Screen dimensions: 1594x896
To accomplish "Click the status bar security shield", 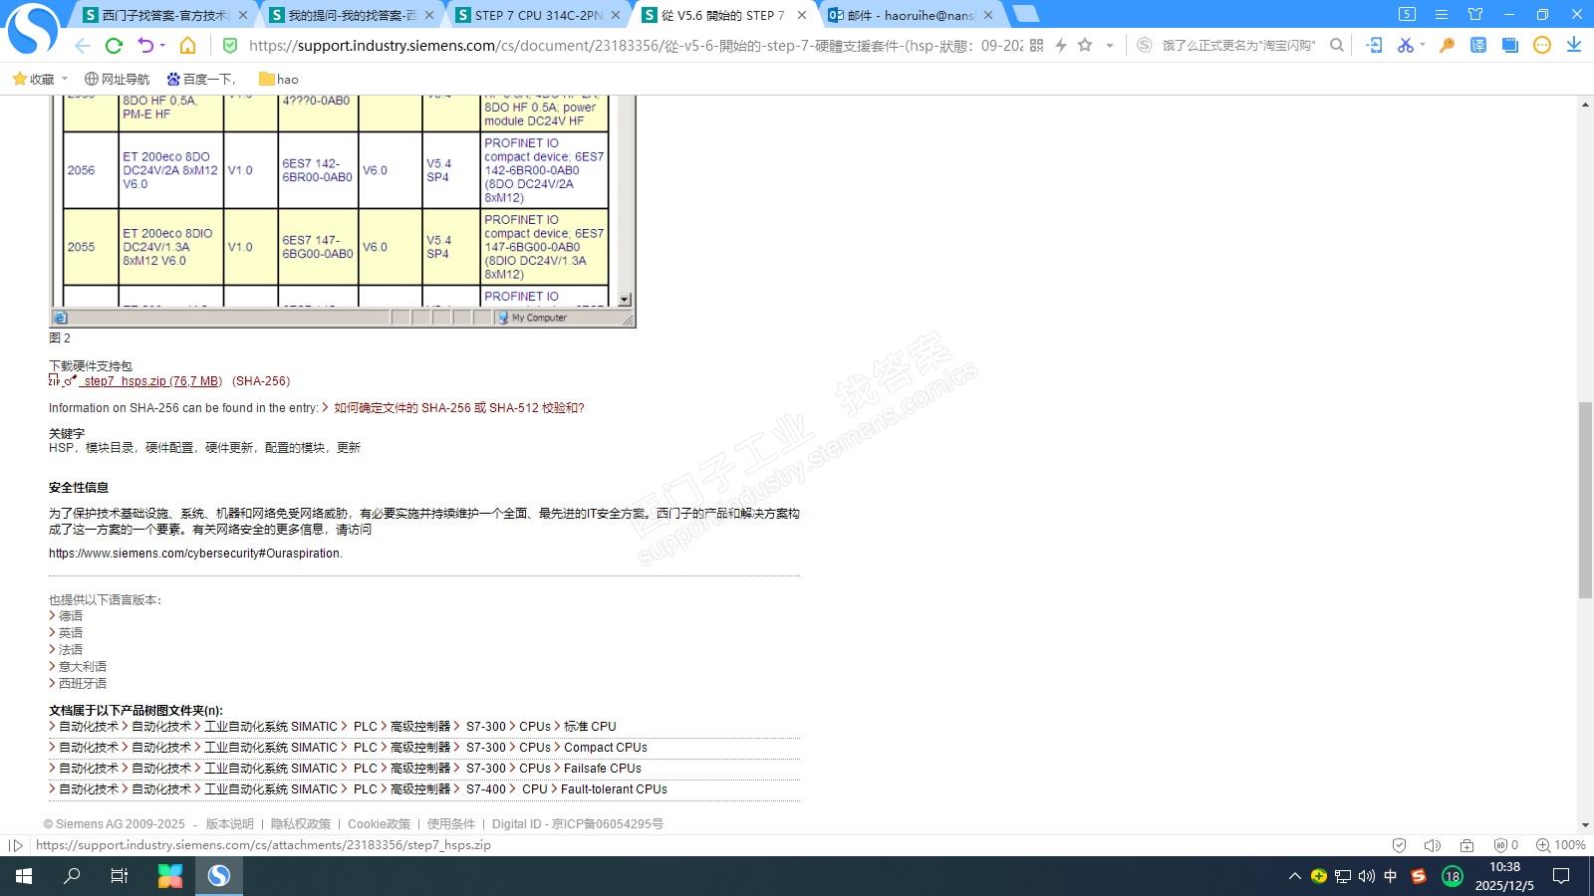I will pyautogui.click(x=1400, y=845).
